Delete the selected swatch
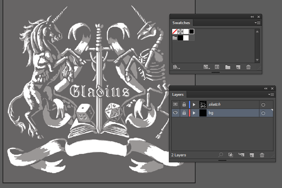This screenshot has height=188, width=282. point(248,67)
